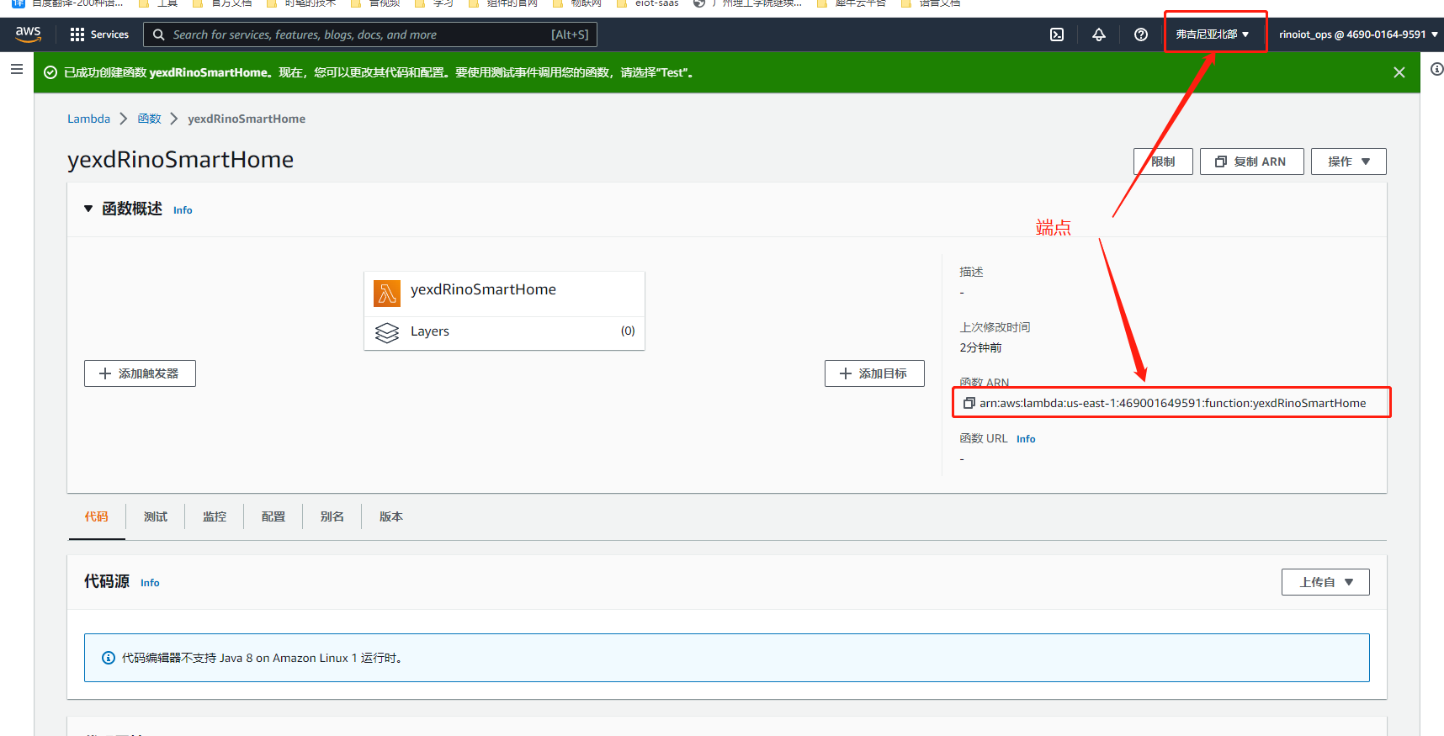Image resolution: width=1444 pixels, height=736 pixels.
Task: Open the rinoiot_ops account menu
Action: point(1358,34)
